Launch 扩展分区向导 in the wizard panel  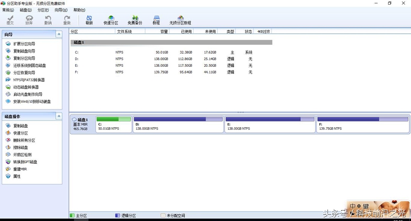point(24,44)
